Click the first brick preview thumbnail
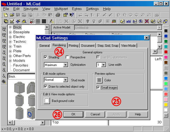 click(19, 88)
